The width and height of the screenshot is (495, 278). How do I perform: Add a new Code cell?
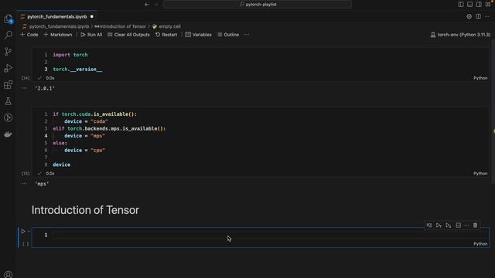(29, 35)
